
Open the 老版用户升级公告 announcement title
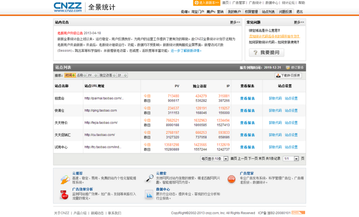(70, 33)
